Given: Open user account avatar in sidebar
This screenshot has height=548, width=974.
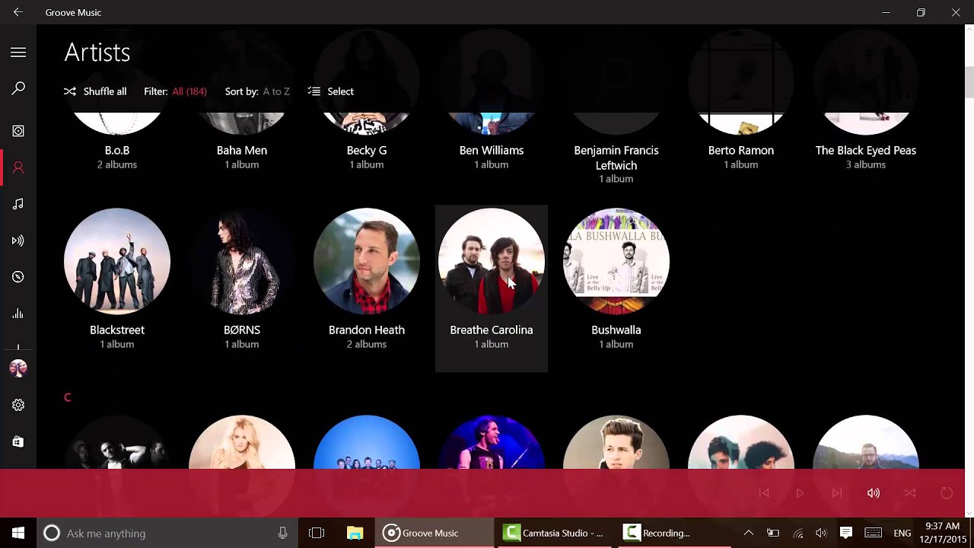Looking at the screenshot, I should pos(18,368).
